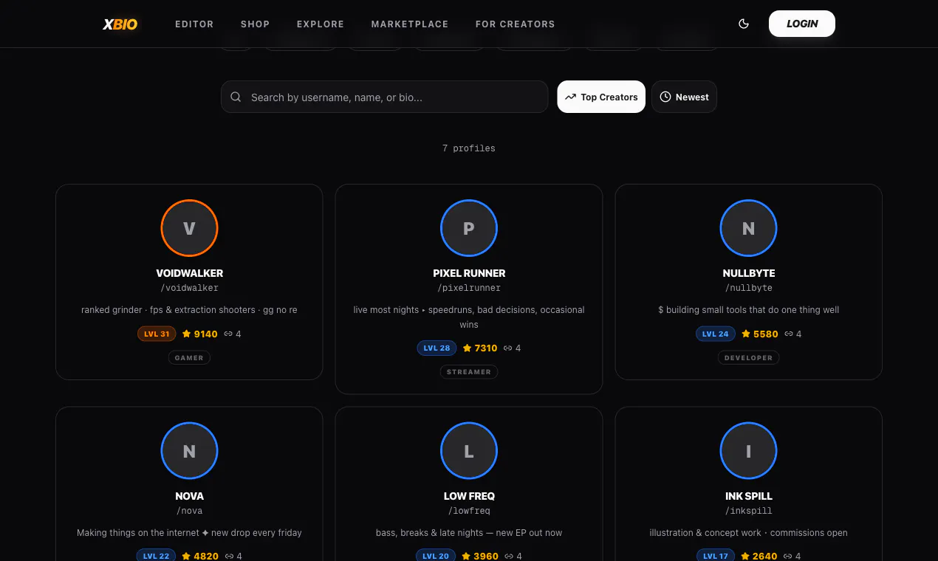Image resolution: width=938 pixels, height=561 pixels.
Task: Click the star icon beside 7310
Action: point(467,348)
